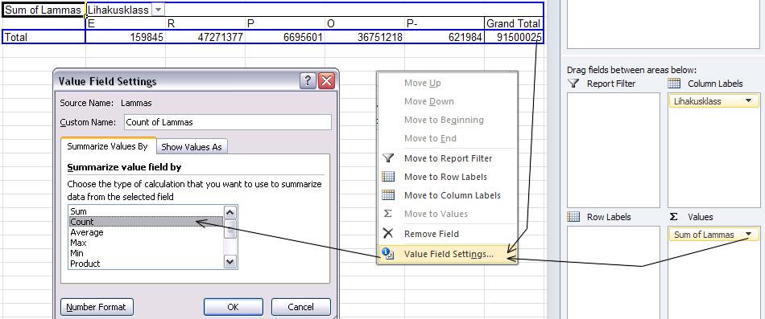Select the cell with value 159845
The width and height of the screenshot is (765, 319).
126,37
